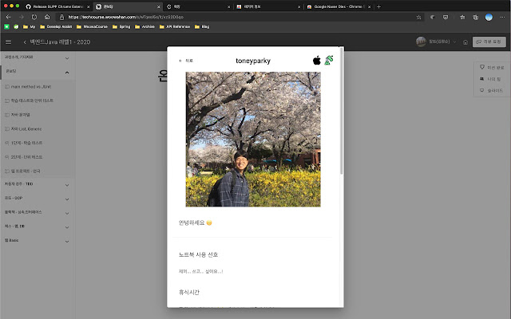The image size is (511, 319).
Task: Click the green microscope icon in card
Action: 329,61
